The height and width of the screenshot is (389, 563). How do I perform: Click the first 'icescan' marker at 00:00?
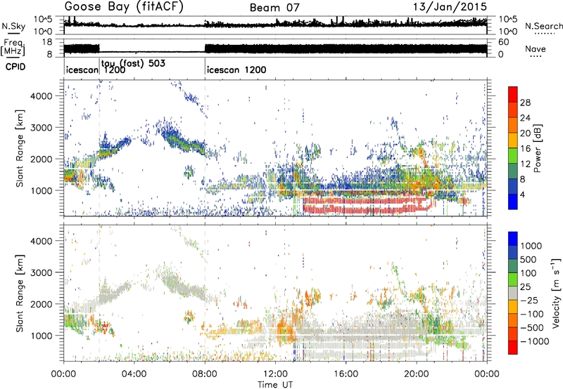tap(82, 70)
